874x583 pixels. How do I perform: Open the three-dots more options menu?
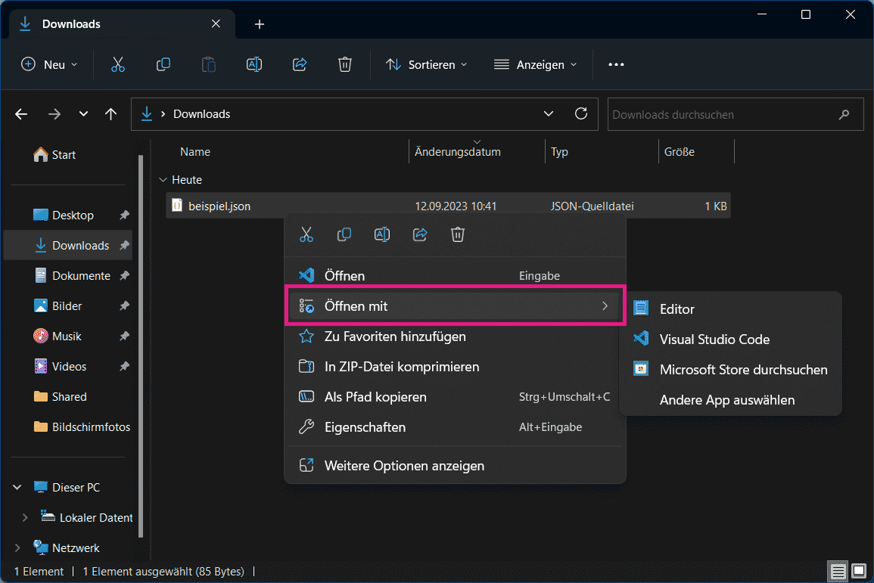click(x=616, y=65)
